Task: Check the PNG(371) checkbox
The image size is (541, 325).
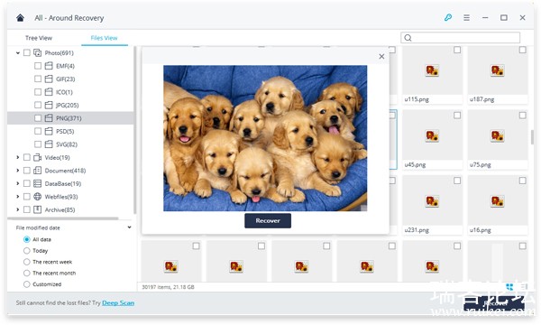Action: click(x=38, y=118)
